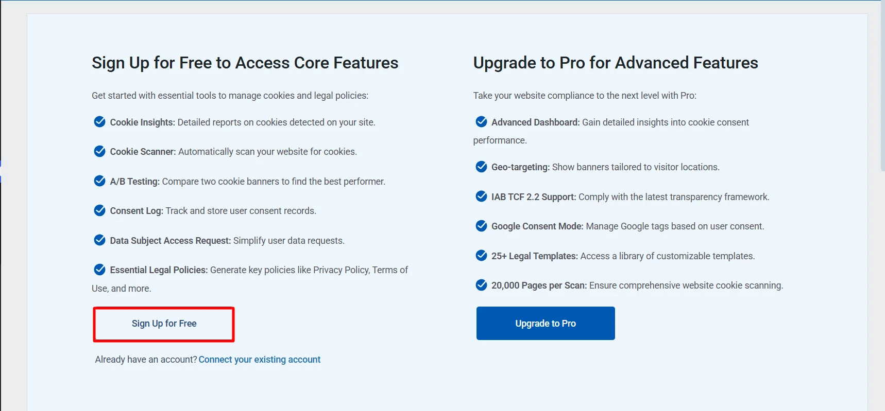Screen dimensions: 885x411
Task: Click the Google Consent Mode checkmark icon
Action: [x=481, y=226]
